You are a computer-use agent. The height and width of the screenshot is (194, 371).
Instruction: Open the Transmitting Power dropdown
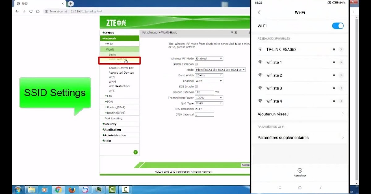209,98
